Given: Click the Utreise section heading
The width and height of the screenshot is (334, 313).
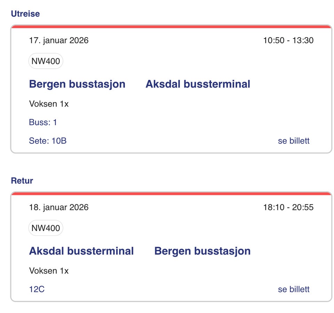Looking at the screenshot, I should (x=25, y=14).
